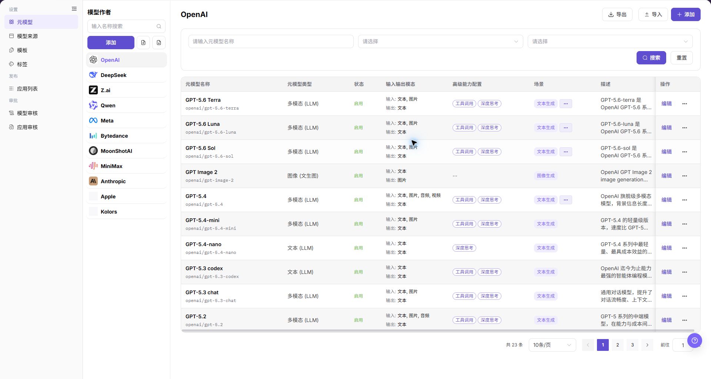The image size is (711, 379).
Task: Open 应用列表 in sidebar
Action: [x=41, y=89]
